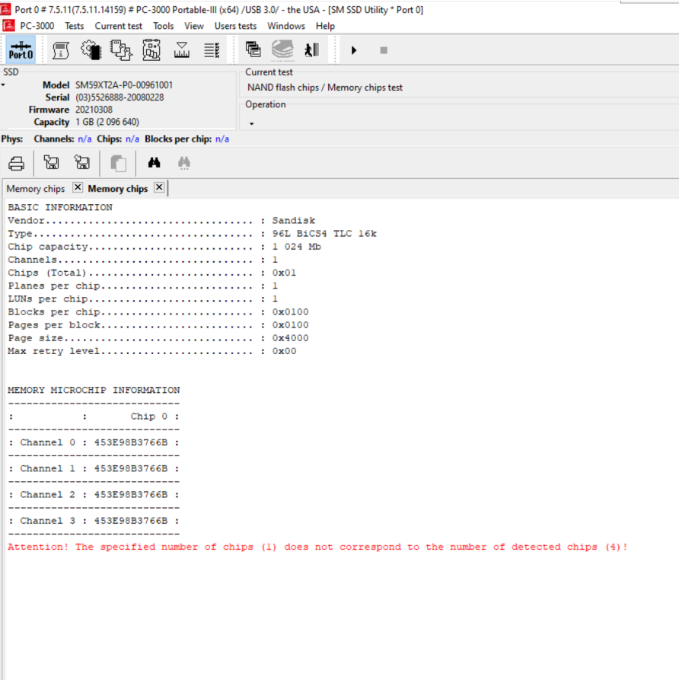679x680 pixels.
Task: Expand the arrow beside the Model label
Action: pyautogui.click(x=3, y=85)
